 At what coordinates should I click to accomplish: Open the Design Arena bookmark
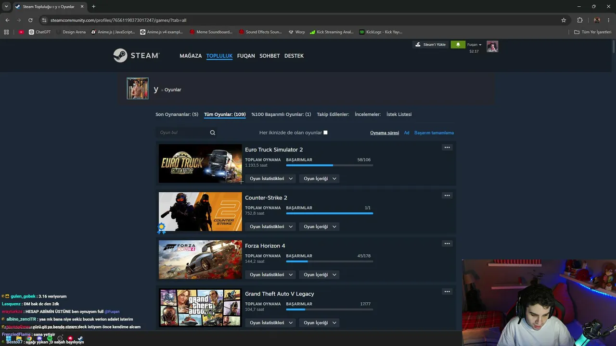click(x=70, y=32)
